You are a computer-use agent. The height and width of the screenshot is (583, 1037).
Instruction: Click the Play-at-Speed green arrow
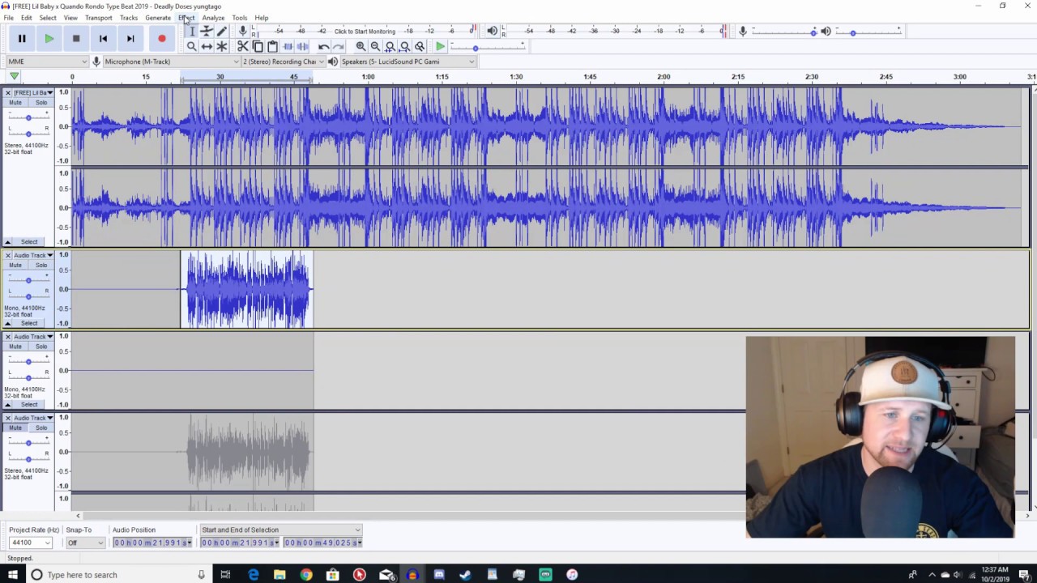click(440, 46)
